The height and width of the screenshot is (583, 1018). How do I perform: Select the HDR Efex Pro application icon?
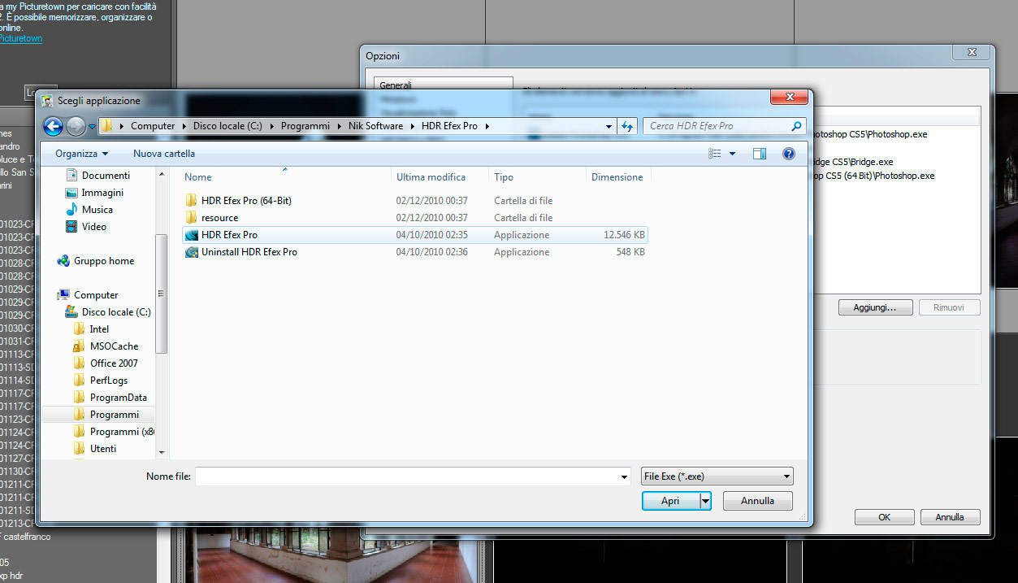192,235
